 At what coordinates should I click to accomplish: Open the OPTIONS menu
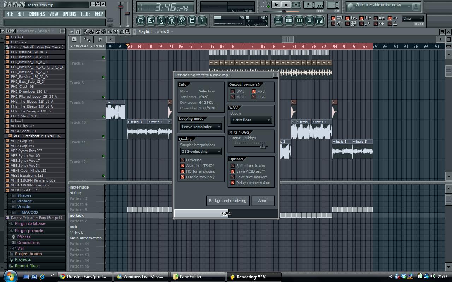coord(69,14)
